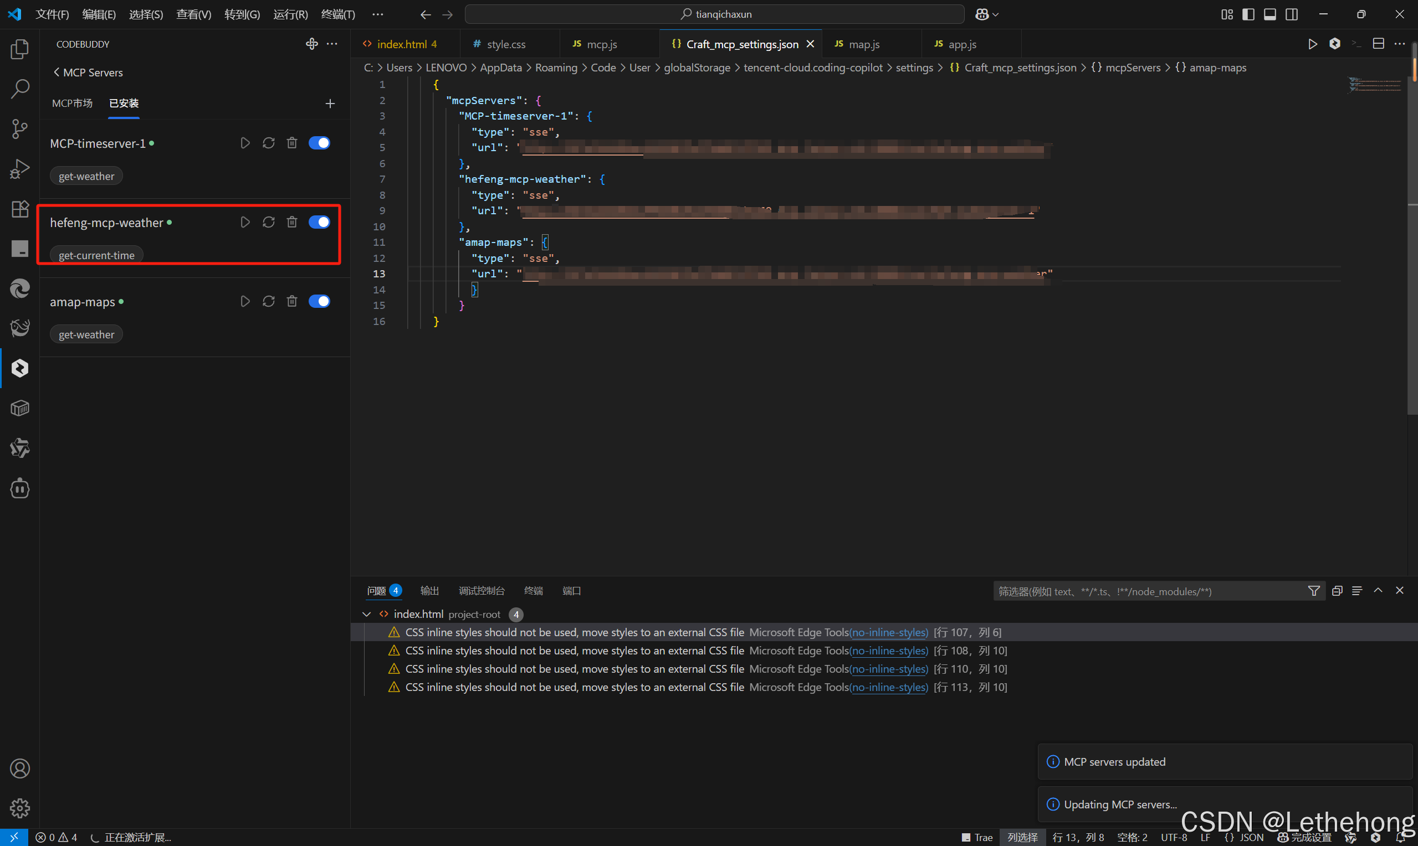Delete the amap-maps server
The width and height of the screenshot is (1418, 846).
[x=292, y=301]
